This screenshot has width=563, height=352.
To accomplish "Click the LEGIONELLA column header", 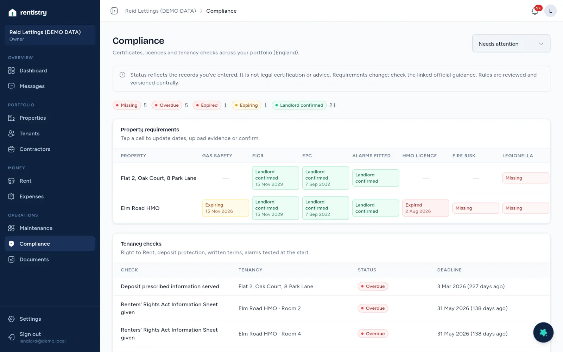I will (518, 156).
